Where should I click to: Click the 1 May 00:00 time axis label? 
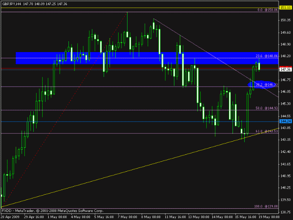click(x=57, y=217)
